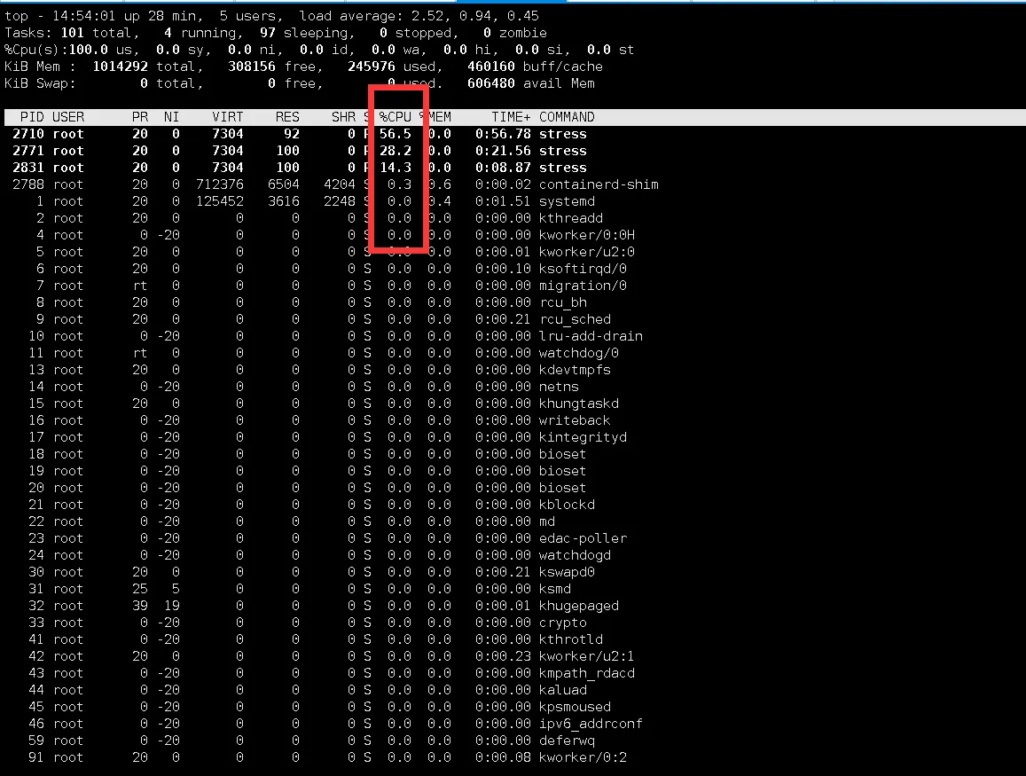Click the ksoftirqd/0 command
This screenshot has width=1026, height=776.
pos(583,269)
